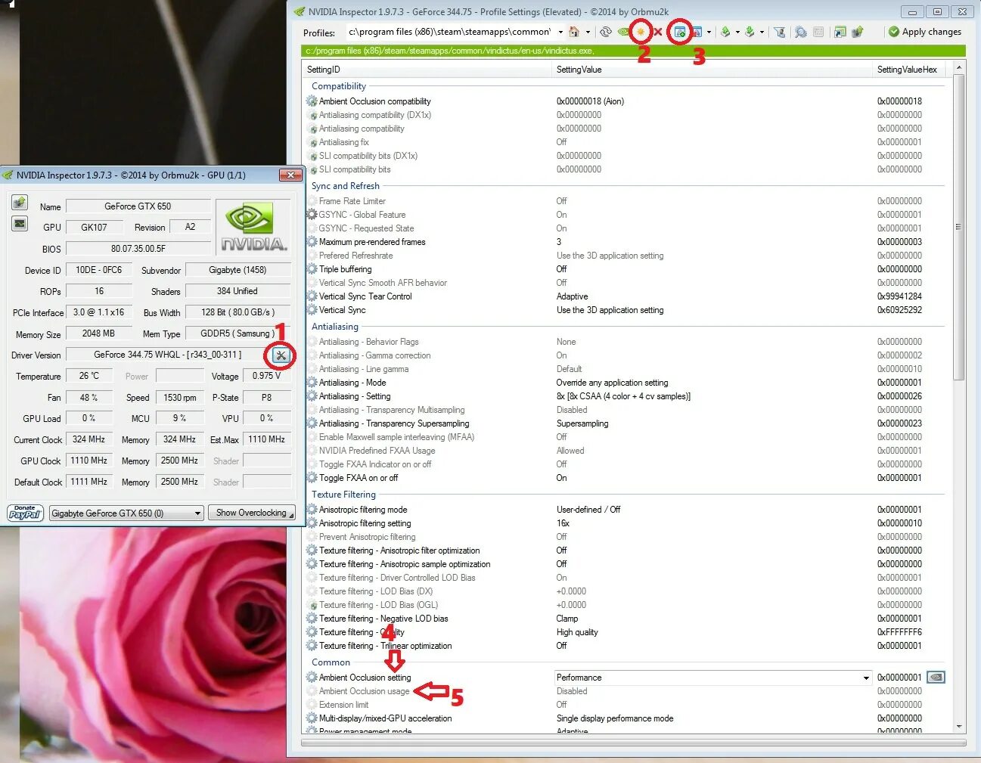The image size is (981, 763).
Task: Open import profiles dropdown arrow
Action: coord(762,32)
